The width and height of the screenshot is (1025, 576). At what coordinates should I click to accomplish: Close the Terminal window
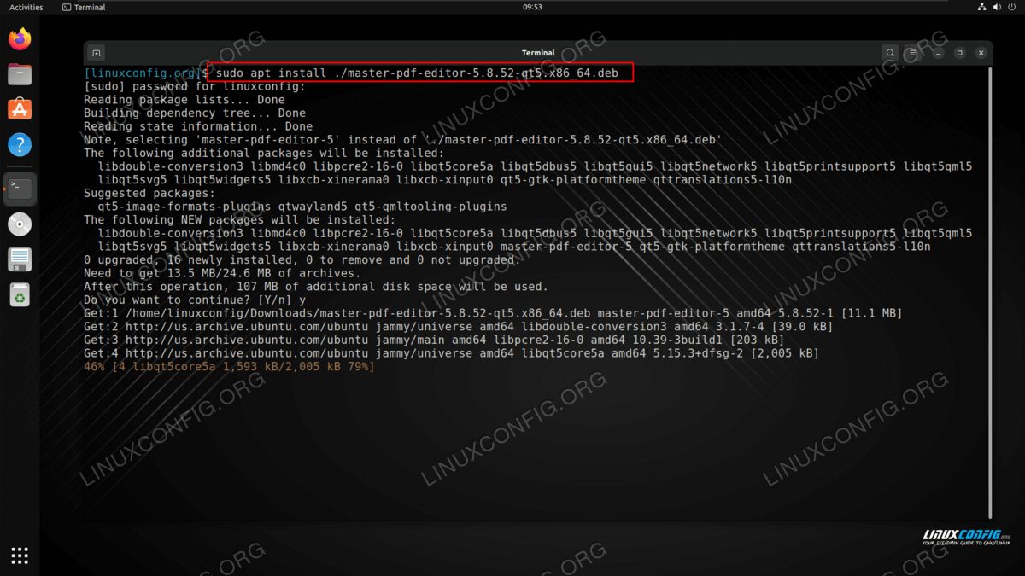coord(981,53)
